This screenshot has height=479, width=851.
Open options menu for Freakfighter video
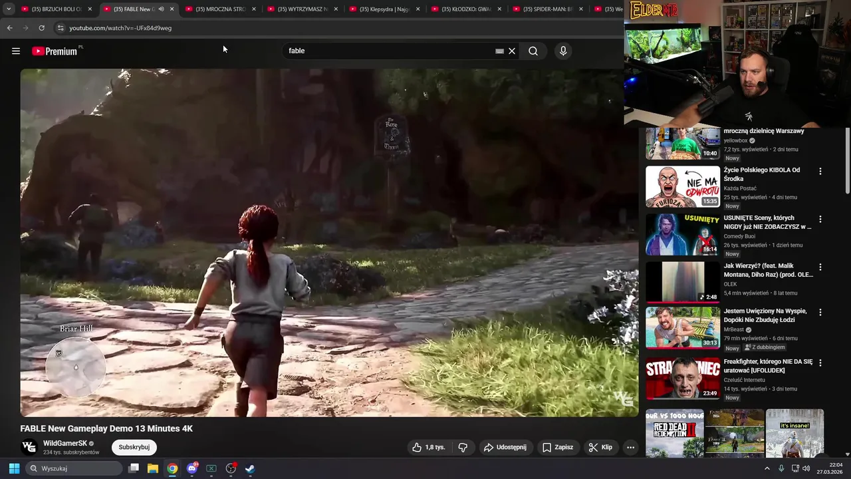[x=820, y=363]
